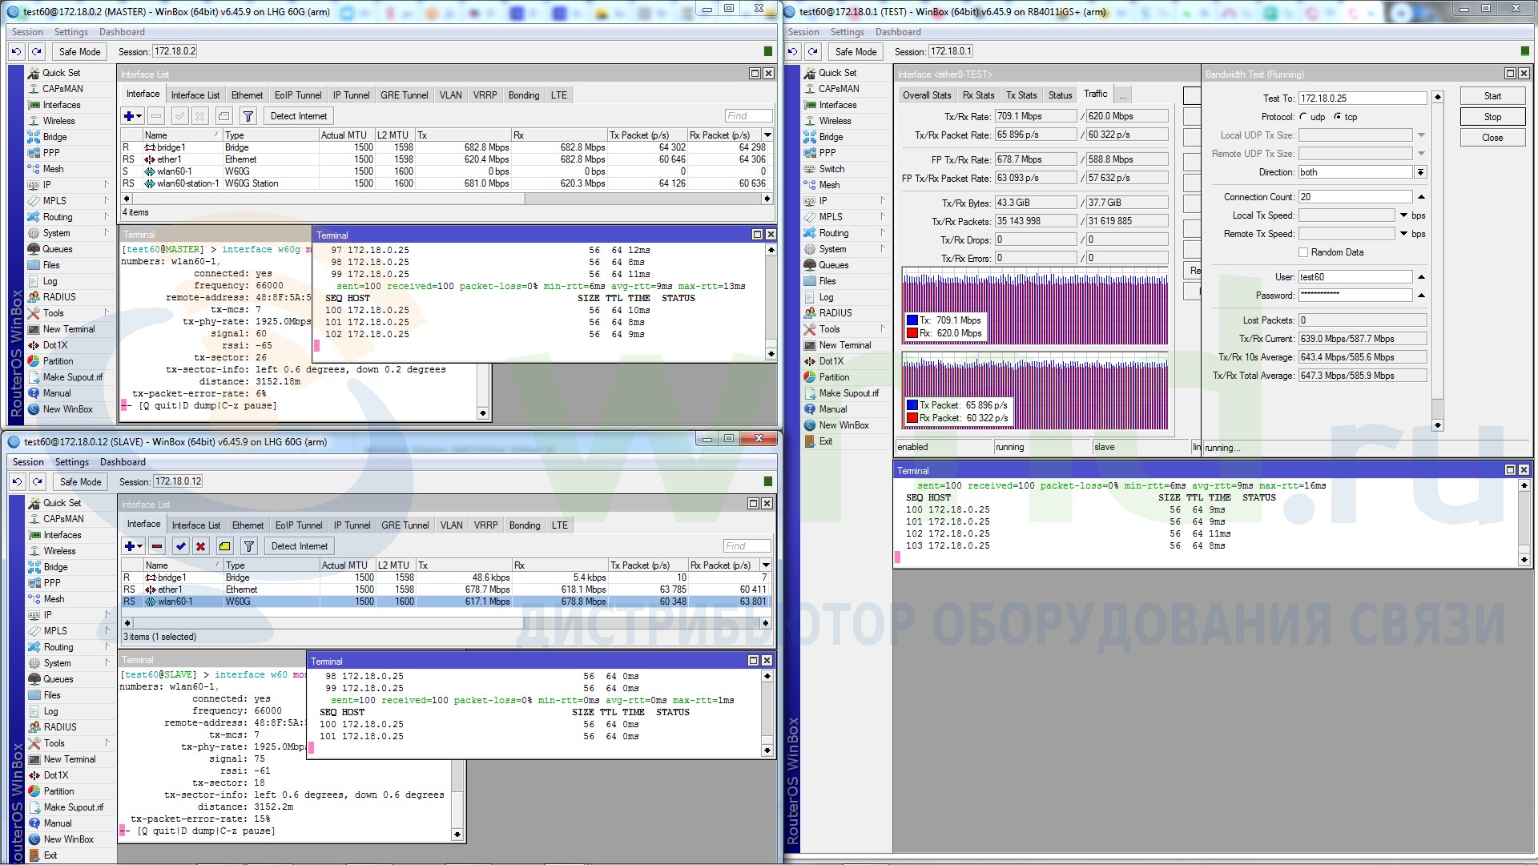The width and height of the screenshot is (1538, 865).
Task: Toggle Safe Mode in SLAVE window
Action: tap(80, 481)
